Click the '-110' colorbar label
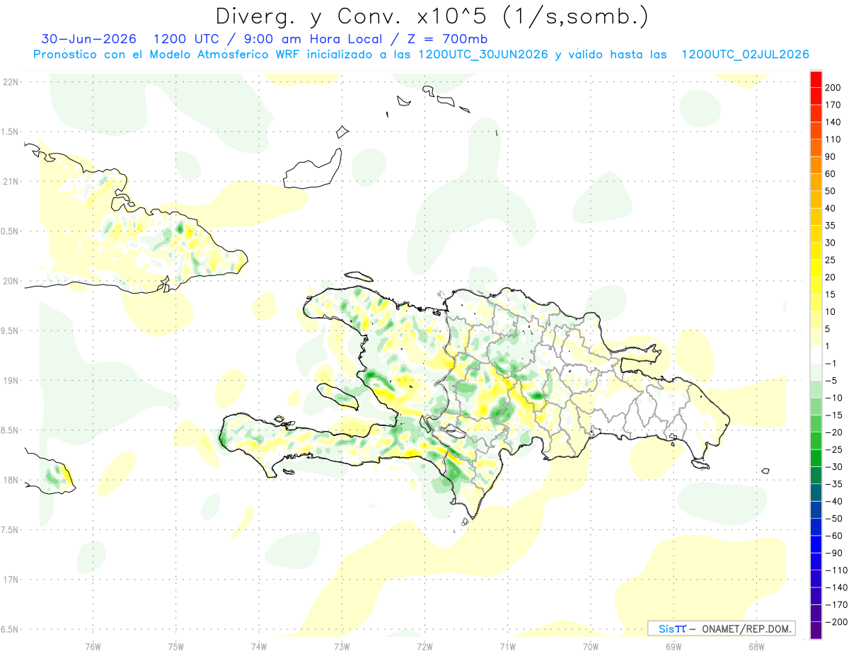 coord(836,570)
